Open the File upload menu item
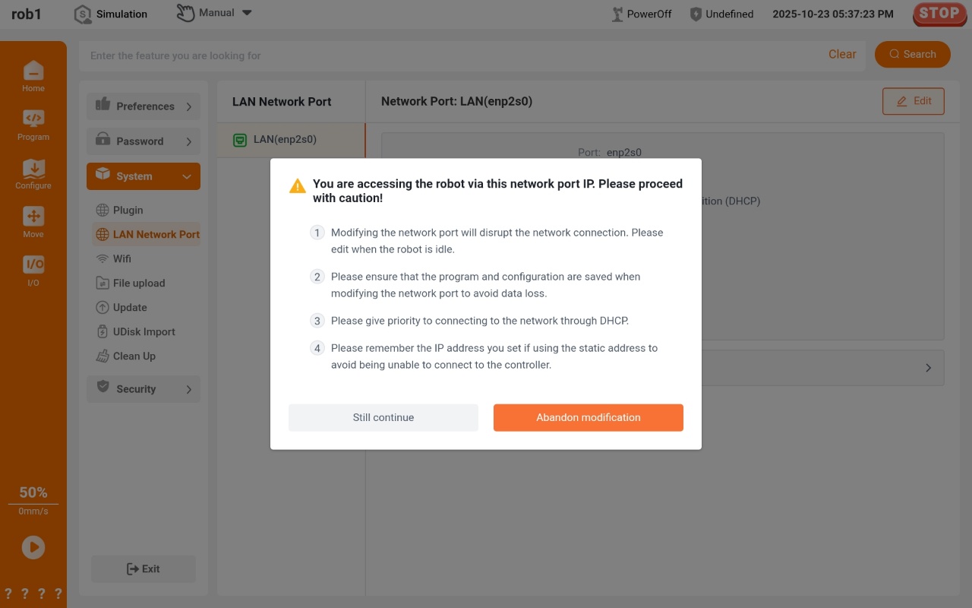 (138, 283)
